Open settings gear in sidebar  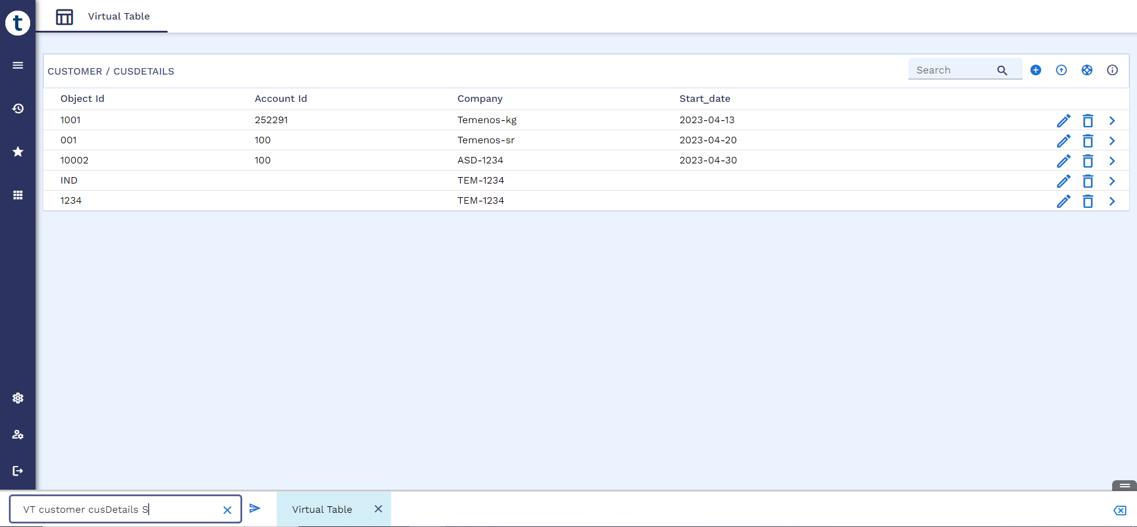coord(18,398)
